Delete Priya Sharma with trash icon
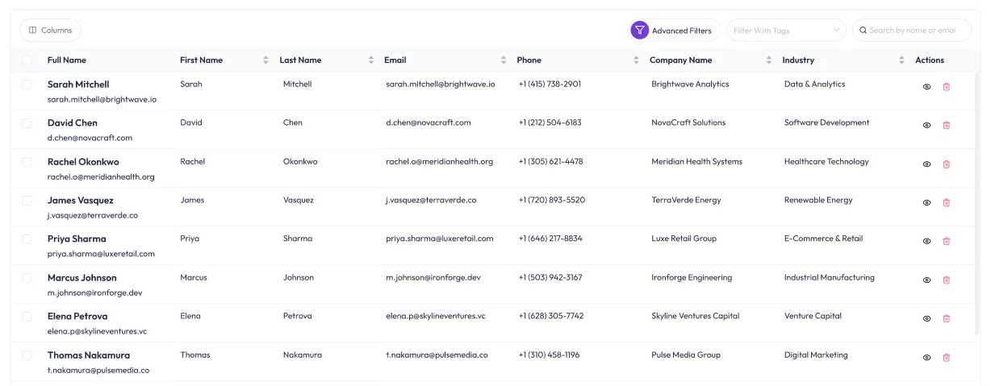The width and height of the screenshot is (991, 386). tap(947, 241)
